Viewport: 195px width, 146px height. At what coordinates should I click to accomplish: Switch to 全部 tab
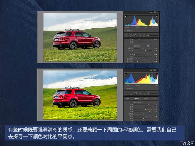(x=155, y=98)
